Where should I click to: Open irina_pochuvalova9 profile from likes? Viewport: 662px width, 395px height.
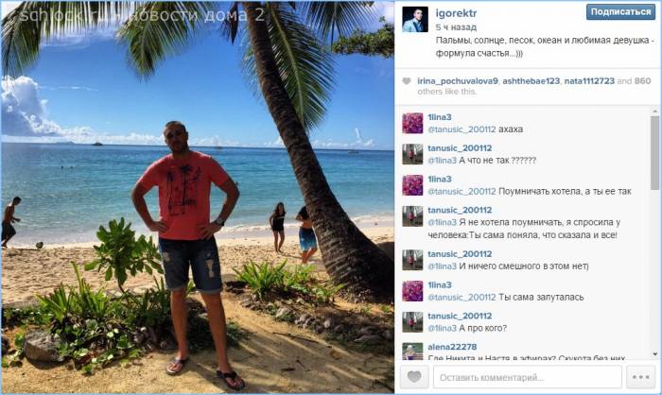pyautogui.click(x=458, y=81)
